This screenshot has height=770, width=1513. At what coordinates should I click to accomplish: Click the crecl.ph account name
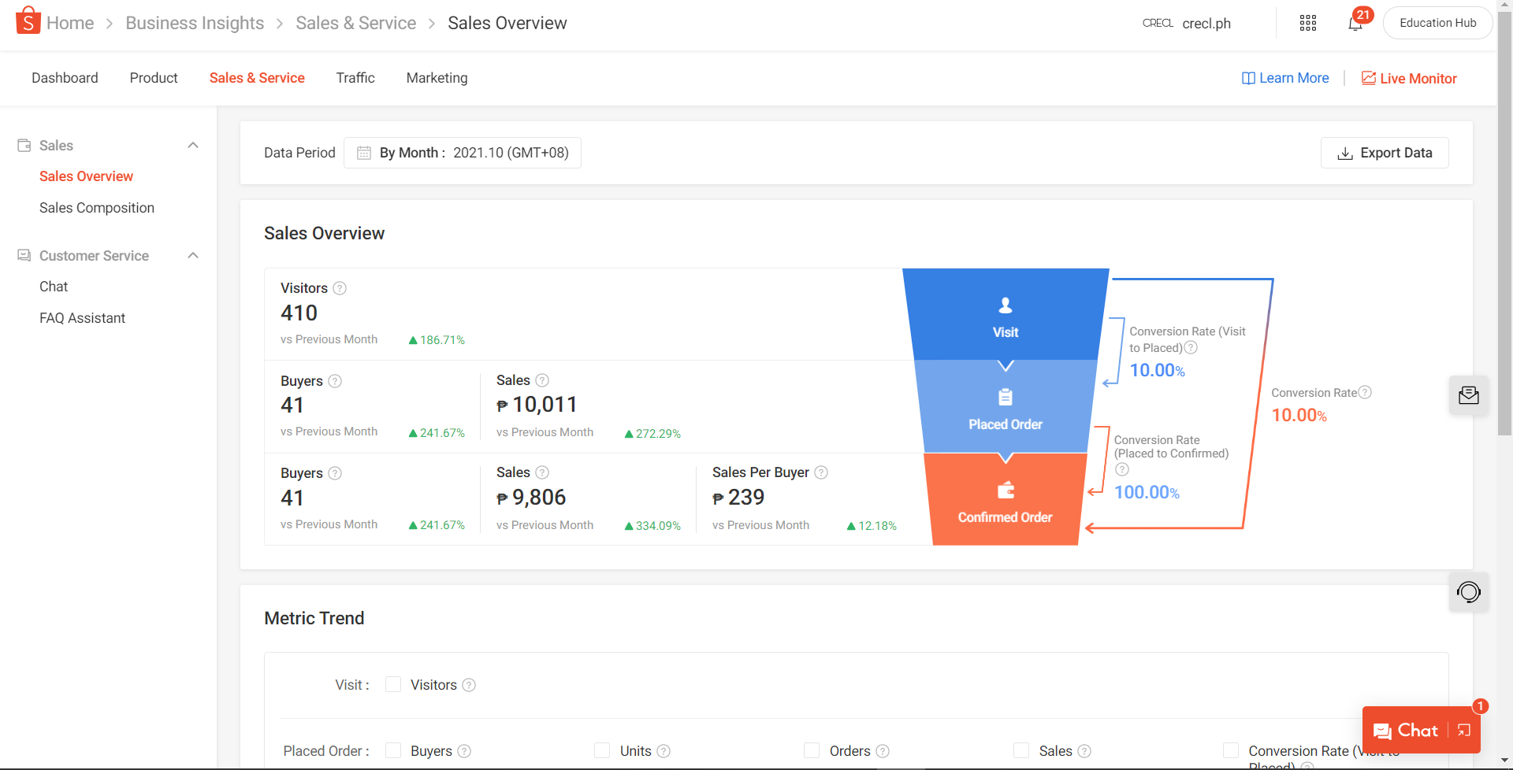tap(1206, 24)
